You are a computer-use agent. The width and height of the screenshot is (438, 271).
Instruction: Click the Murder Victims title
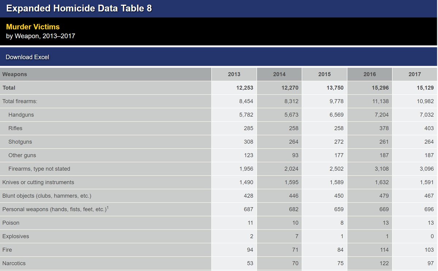pos(33,27)
